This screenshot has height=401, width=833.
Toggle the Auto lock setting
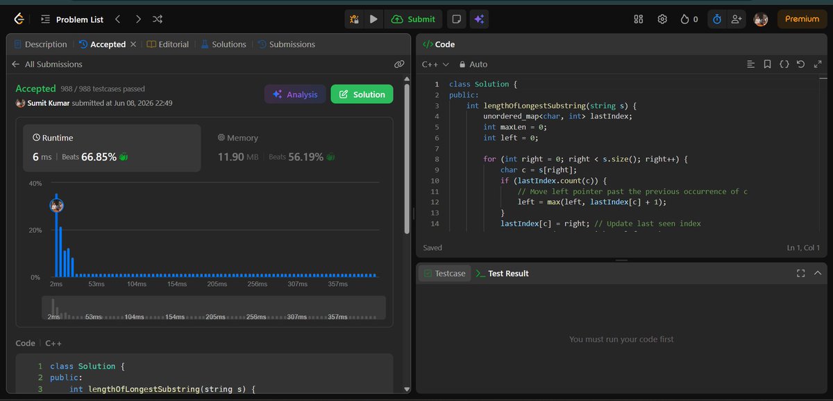(x=473, y=64)
